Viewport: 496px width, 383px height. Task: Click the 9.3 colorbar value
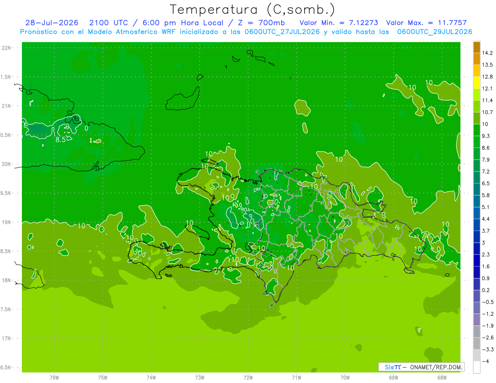tap(486, 136)
